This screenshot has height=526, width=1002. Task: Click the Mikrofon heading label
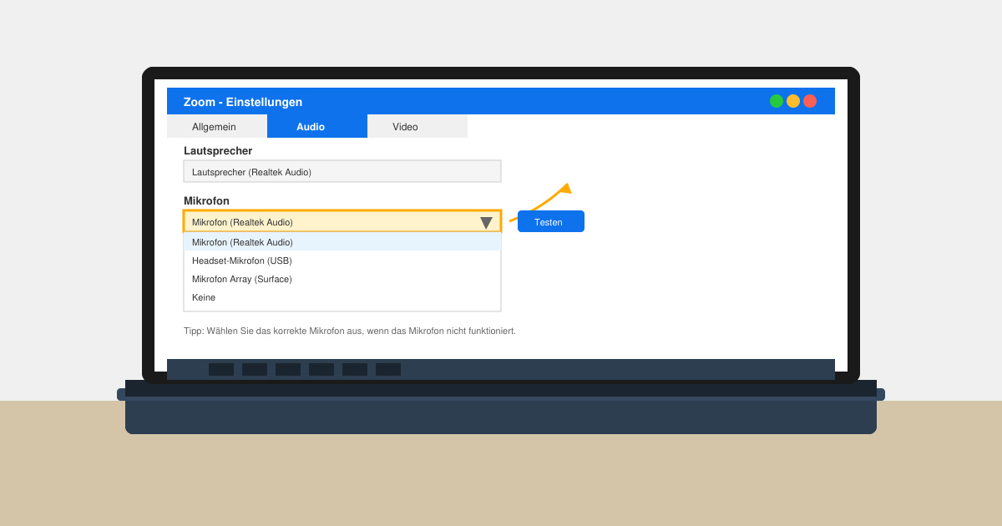coord(206,201)
